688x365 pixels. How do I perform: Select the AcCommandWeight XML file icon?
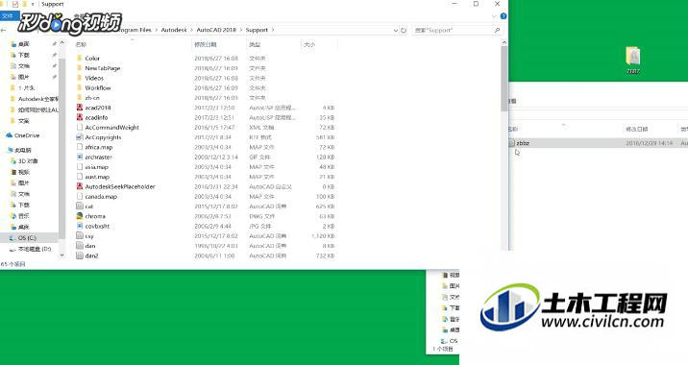point(80,127)
